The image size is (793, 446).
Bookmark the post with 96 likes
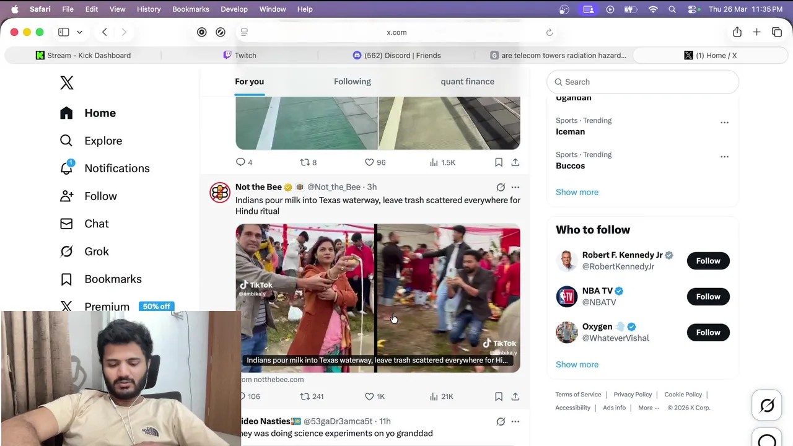coord(499,162)
